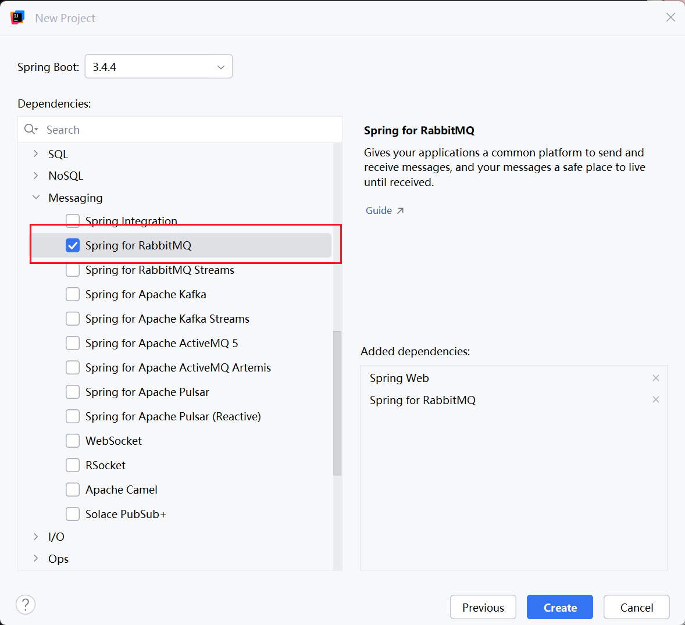Select Spring for Apache Kafka label
Viewport: 685px width, 625px height.
(146, 295)
